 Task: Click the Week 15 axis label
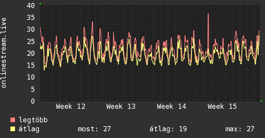pyautogui.click(x=222, y=107)
